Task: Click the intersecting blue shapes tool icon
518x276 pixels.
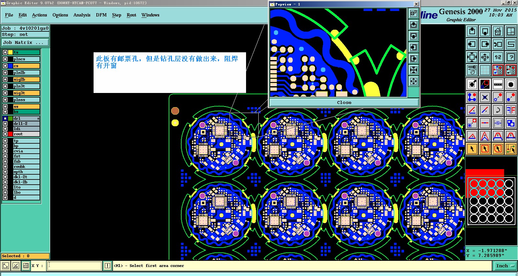Action: (x=511, y=123)
